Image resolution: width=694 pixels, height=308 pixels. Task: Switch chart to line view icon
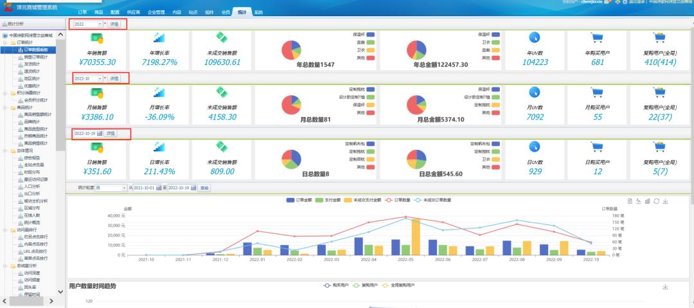pyautogui.click(x=639, y=201)
